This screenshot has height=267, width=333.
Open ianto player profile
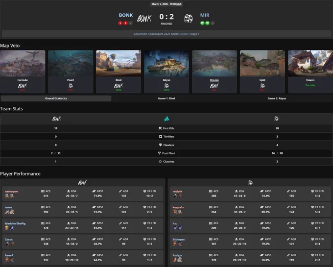click(8, 207)
